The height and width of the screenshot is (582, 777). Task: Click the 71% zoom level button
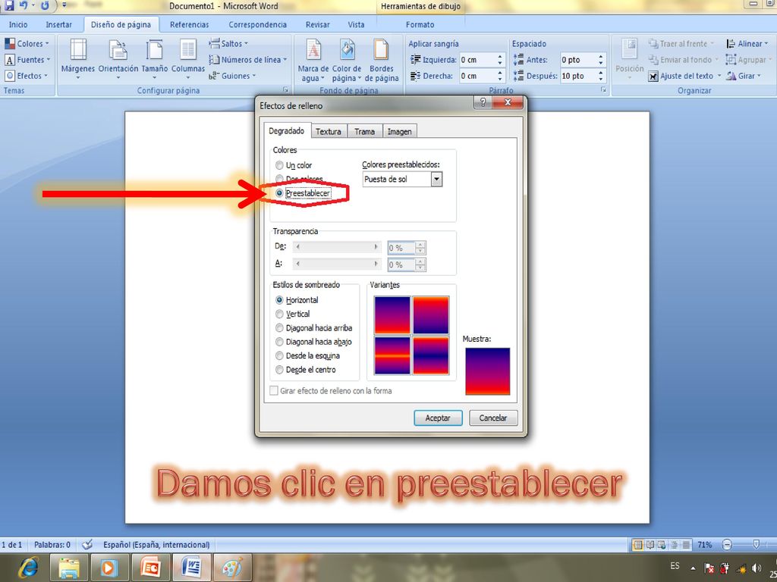(705, 545)
